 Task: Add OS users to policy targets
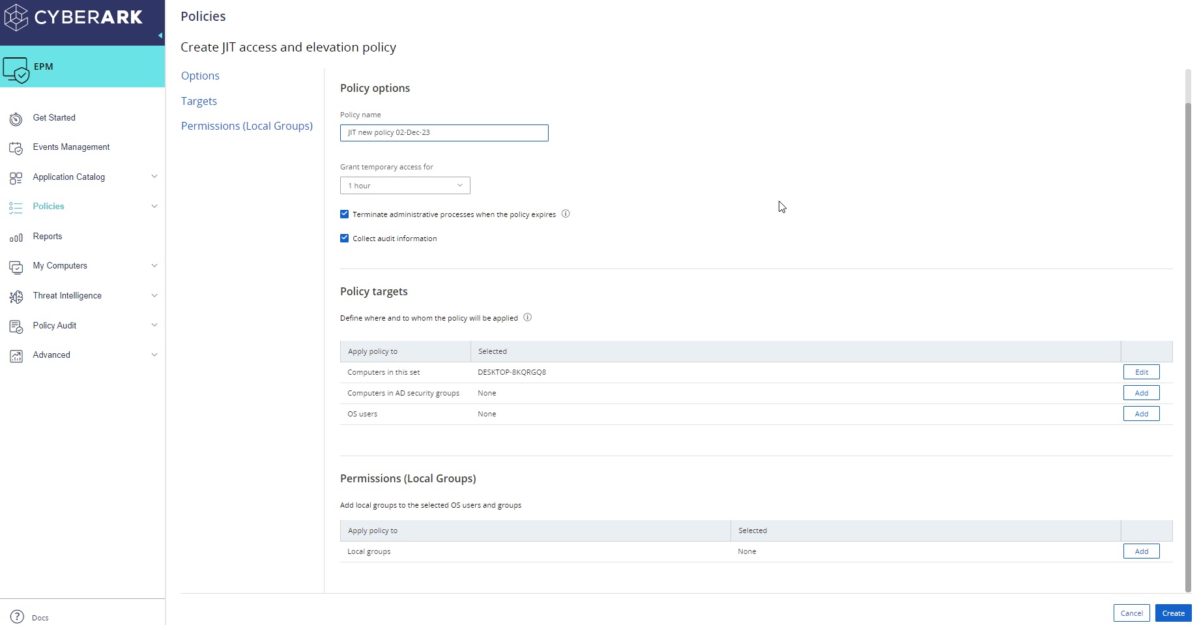(x=1142, y=414)
